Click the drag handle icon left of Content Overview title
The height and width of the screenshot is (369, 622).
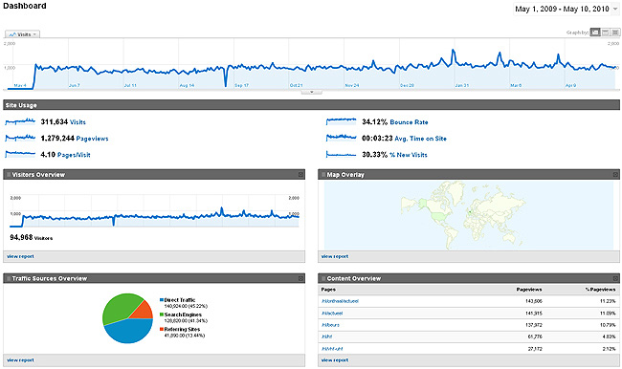(x=323, y=278)
